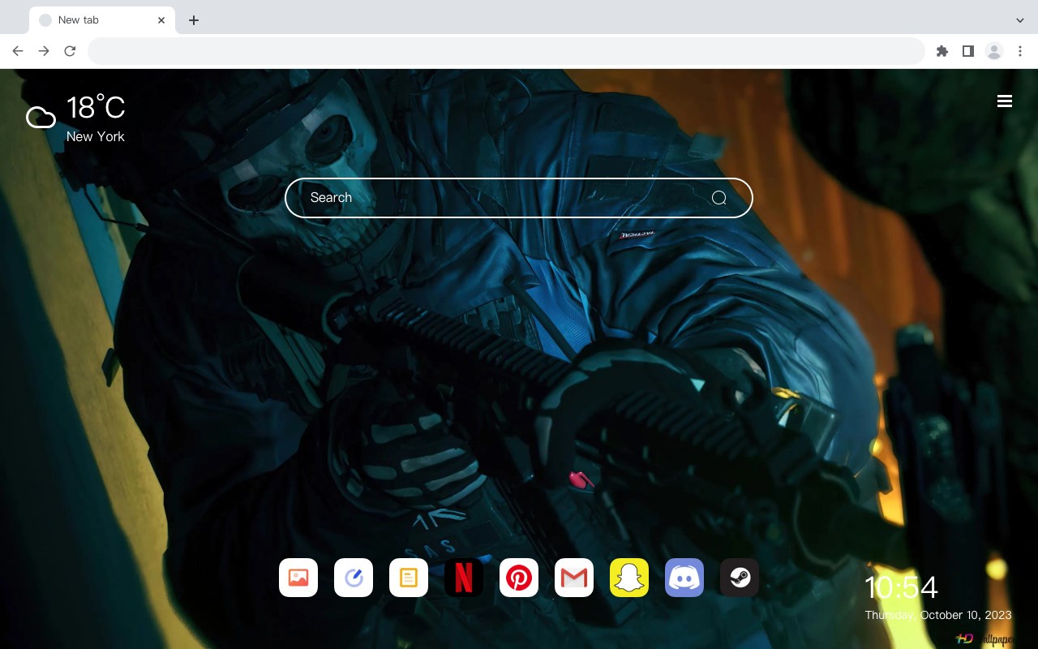This screenshot has width=1038, height=649.
Task: Launch the Snapchat shortcut
Action: point(629,578)
